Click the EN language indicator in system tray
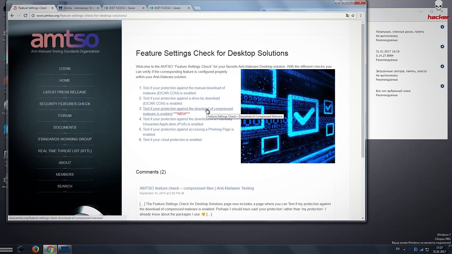Viewport: 452px width, 254px height. pyautogui.click(x=398, y=249)
